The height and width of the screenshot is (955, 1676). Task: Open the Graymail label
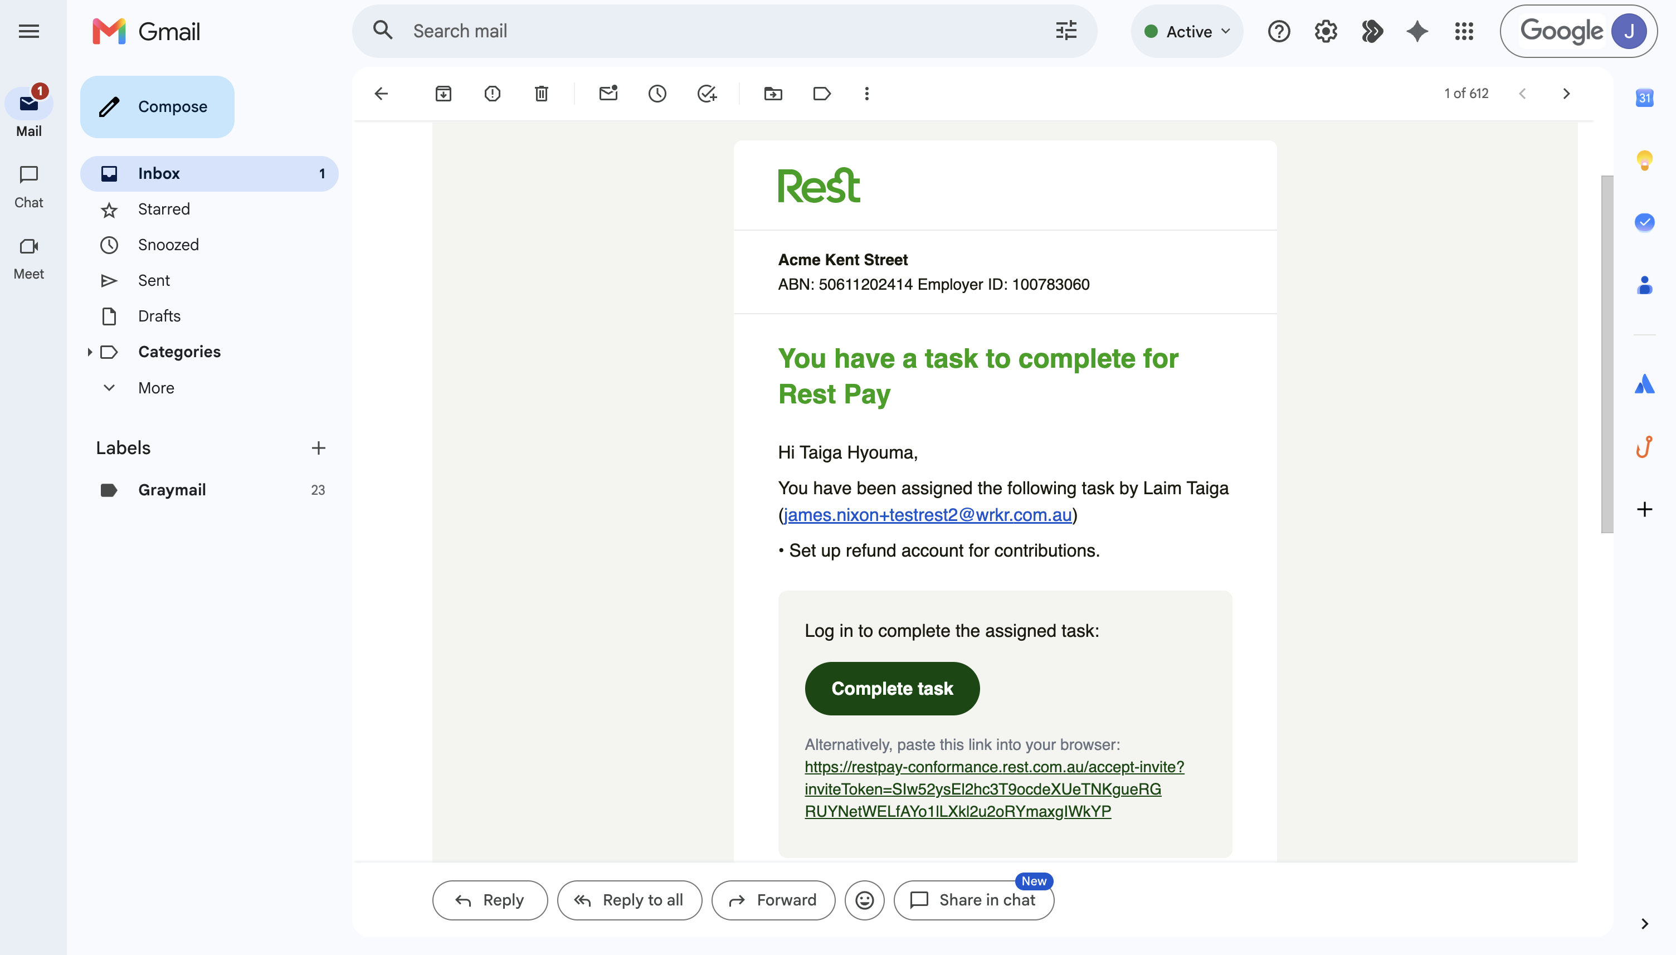click(x=172, y=490)
